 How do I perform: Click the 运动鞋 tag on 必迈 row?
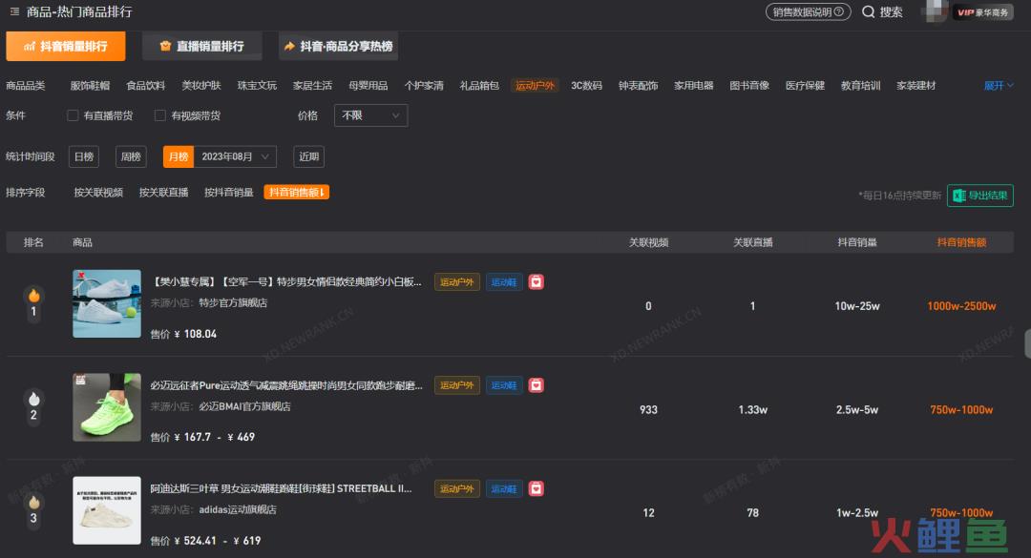(x=504, y=385)
